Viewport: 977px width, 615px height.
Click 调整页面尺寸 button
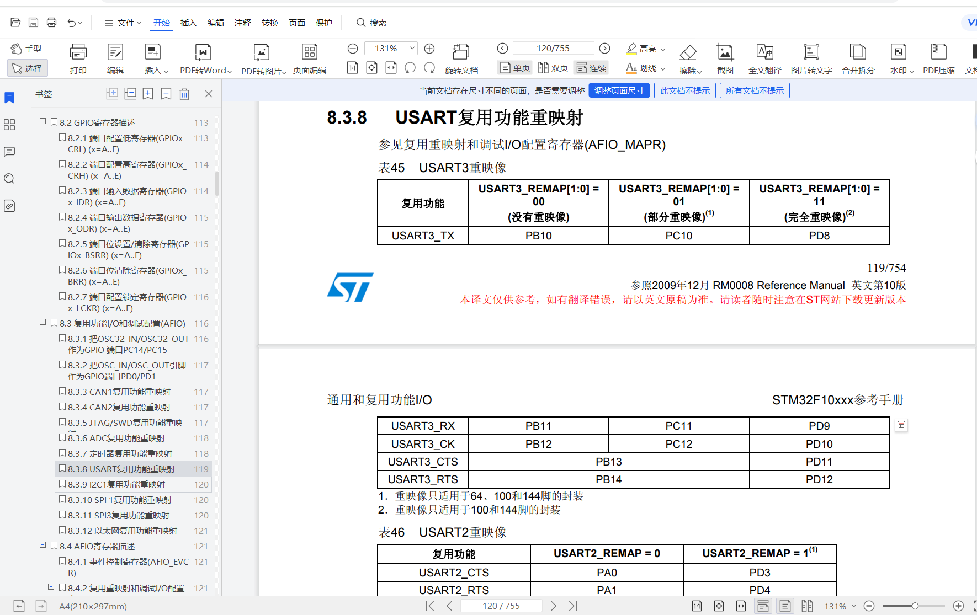coord(619,90)
